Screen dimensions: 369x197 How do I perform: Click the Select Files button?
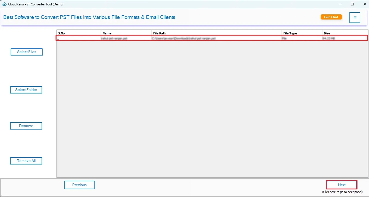(27, 52)
